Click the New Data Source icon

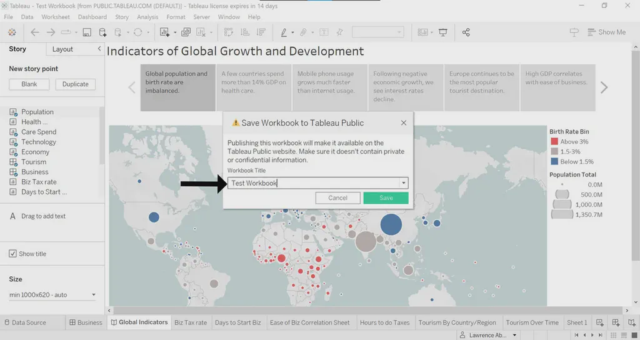click(103, 32)
